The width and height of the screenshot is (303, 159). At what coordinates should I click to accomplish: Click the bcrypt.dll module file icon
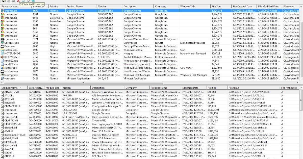pos(2,103)
